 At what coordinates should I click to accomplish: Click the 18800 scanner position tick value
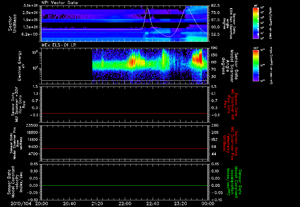click(x=32, y=132)
